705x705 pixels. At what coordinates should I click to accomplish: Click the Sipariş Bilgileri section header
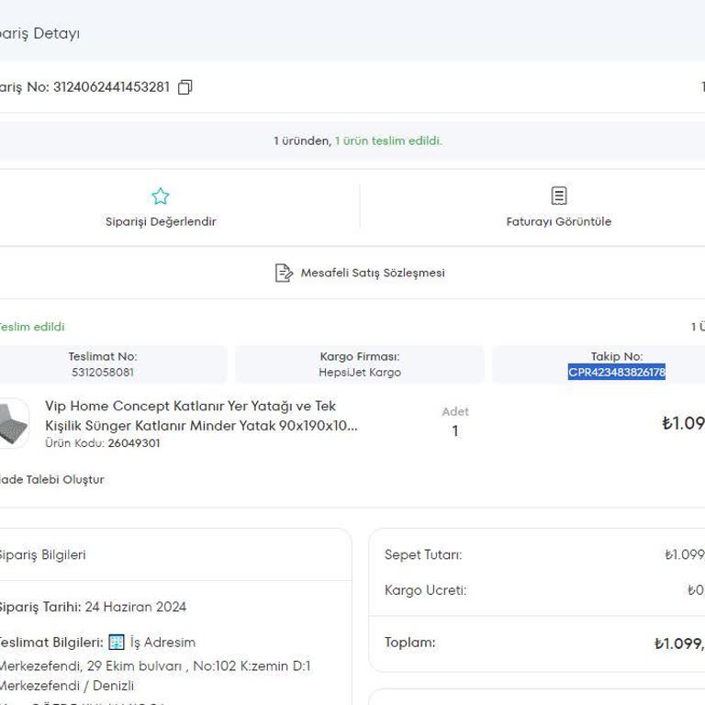[x=41, y=554]
